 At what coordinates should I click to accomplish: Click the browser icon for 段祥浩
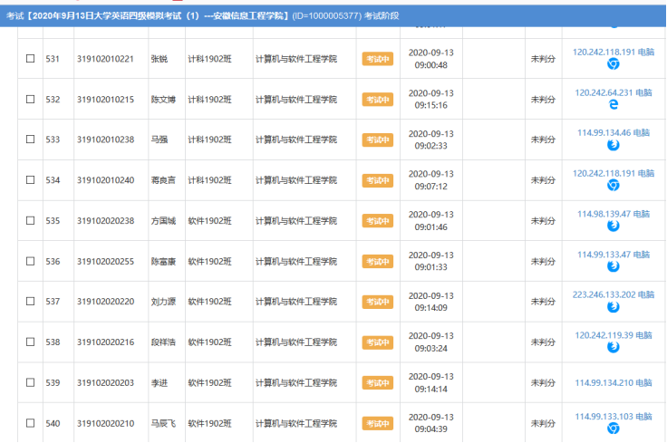[613, 348]
